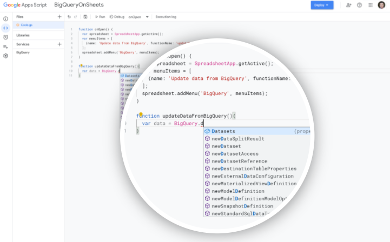
Task: Run the selected function
Action: tap(100, 17)
